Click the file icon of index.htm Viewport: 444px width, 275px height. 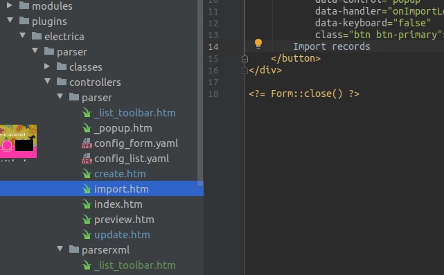(87, 204)
